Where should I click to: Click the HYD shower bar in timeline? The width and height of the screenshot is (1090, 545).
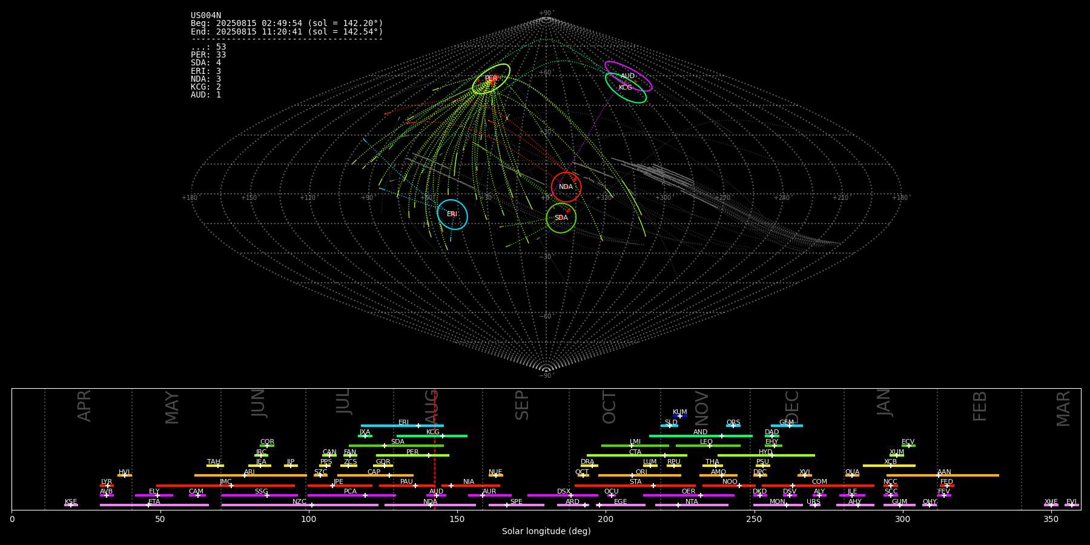point(766,455)
